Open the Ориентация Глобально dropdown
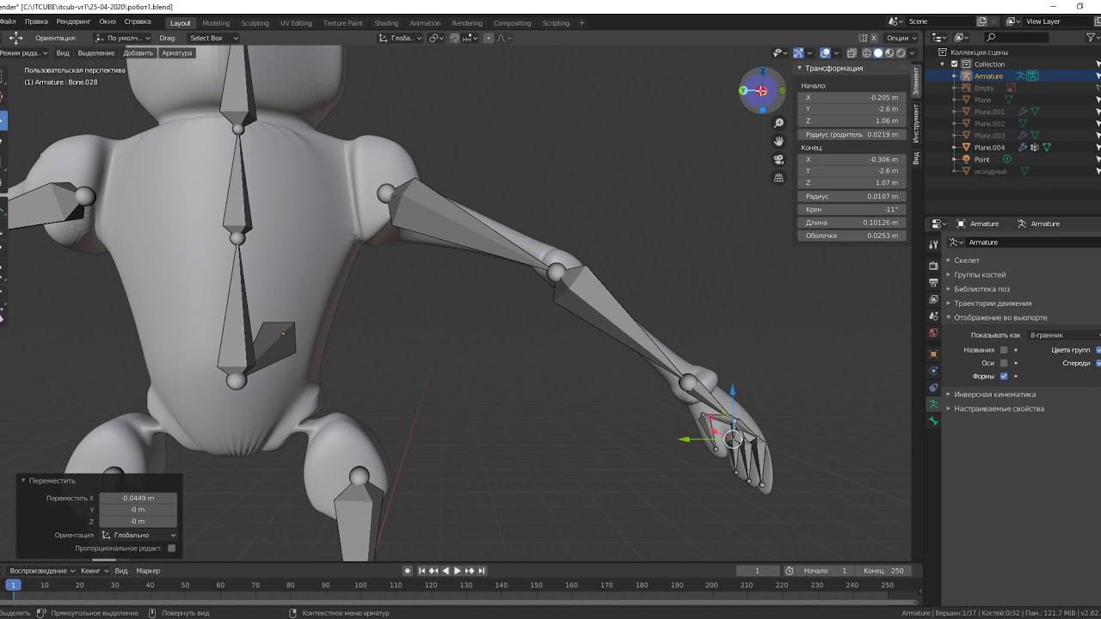1101x619 pixels. pyautogui.click(x=138, y=535)
